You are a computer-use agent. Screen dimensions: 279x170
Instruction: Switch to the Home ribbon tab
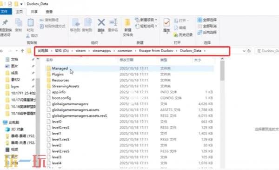[19, 12]
